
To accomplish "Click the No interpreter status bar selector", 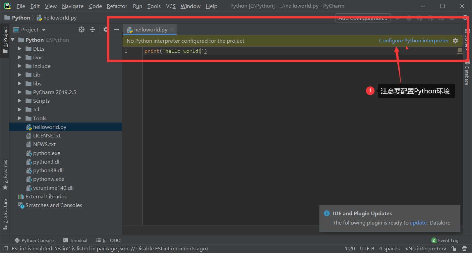I will click(x=426, y=248).
